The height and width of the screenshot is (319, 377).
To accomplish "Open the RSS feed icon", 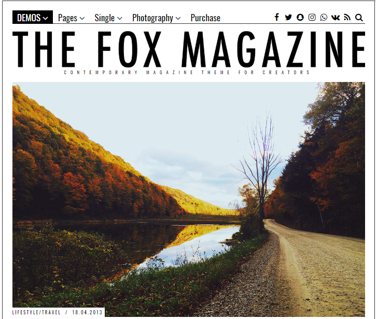I will (x=347, y=17).
